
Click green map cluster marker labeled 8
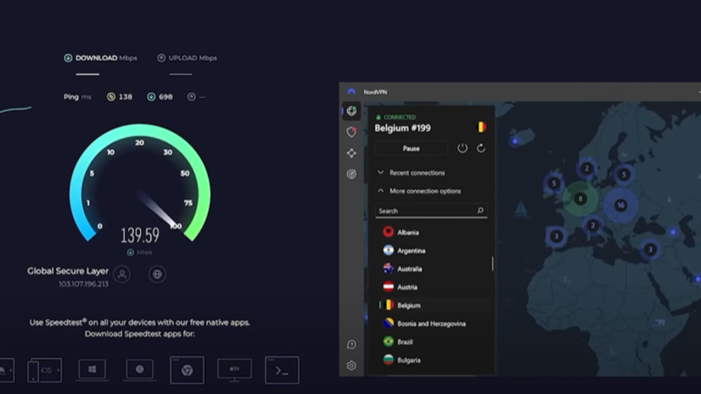581,199
